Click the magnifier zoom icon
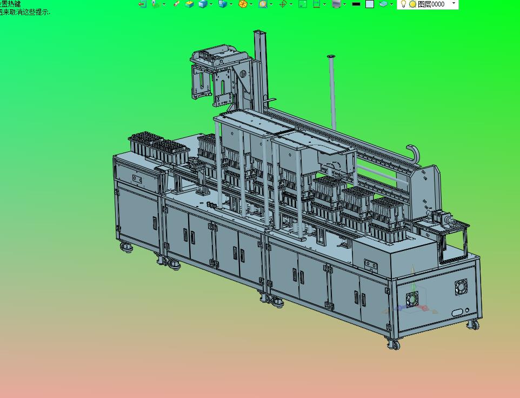The width and height of the screenshot is (520, 398). (263, 4)
